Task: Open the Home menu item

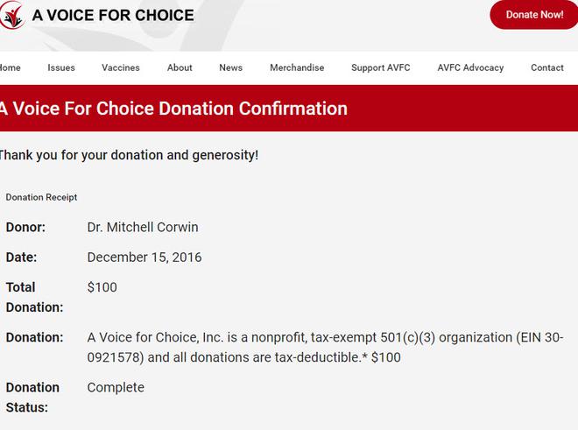Action: (10, 67)
